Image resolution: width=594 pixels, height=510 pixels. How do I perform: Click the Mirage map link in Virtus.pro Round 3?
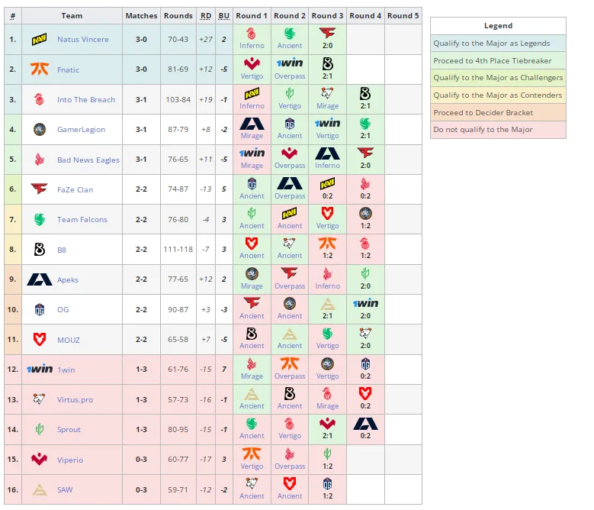(327, 405)
